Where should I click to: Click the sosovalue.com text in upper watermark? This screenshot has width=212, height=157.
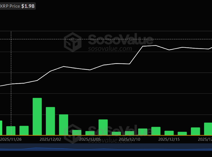(110, 49)
